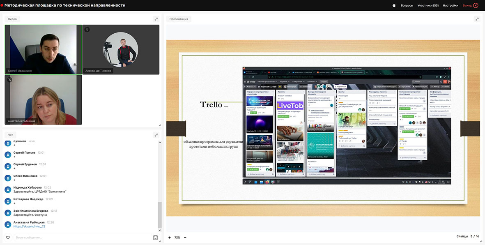Click the heart reaction icon in chat
Screen dimensions: 485x245
(8, 238)
